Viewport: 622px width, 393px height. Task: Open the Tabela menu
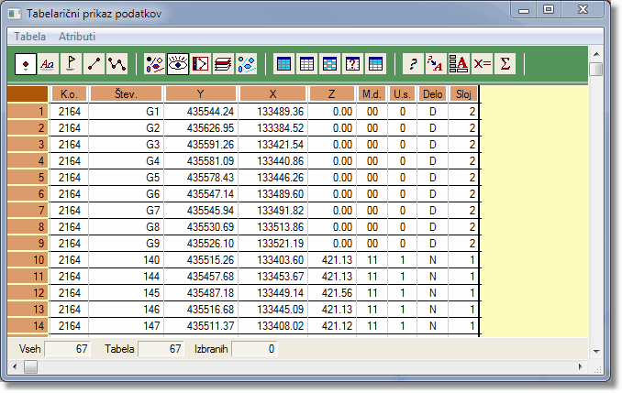click(x=31, y=37)
